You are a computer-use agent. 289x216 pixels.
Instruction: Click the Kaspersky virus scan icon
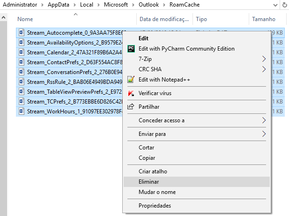131,93
